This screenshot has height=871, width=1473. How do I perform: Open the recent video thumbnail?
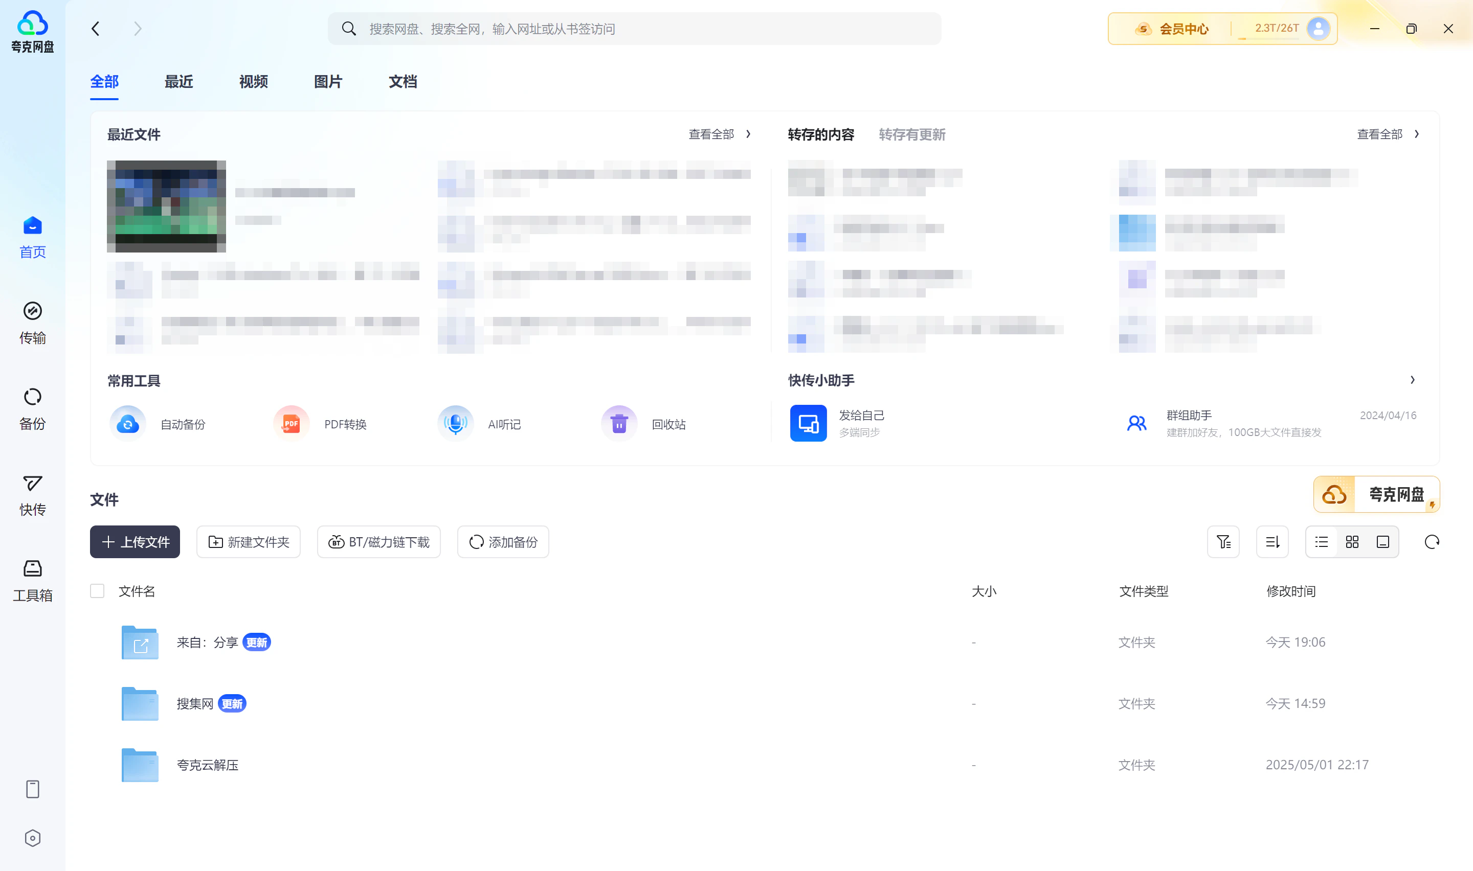click(x=166, y=206)
